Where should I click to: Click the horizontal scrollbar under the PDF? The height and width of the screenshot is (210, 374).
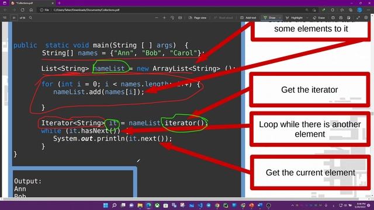(x=181, y=199)
